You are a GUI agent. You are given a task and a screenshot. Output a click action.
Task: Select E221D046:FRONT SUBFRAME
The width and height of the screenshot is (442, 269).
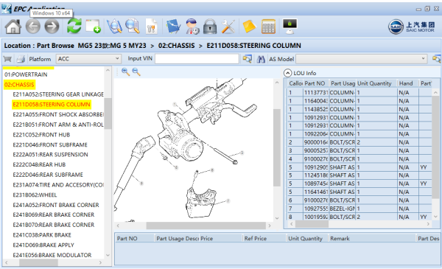(50, 144)
